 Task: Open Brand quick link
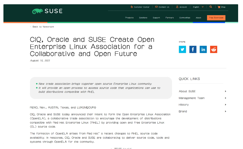point(183,111)
